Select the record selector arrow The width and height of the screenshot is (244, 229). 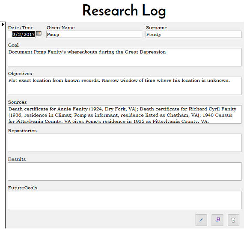pos(3,24)
